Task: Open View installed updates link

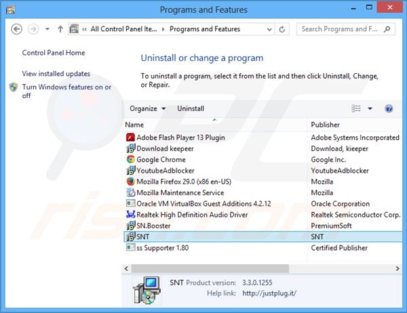Action: coord(56,74)
